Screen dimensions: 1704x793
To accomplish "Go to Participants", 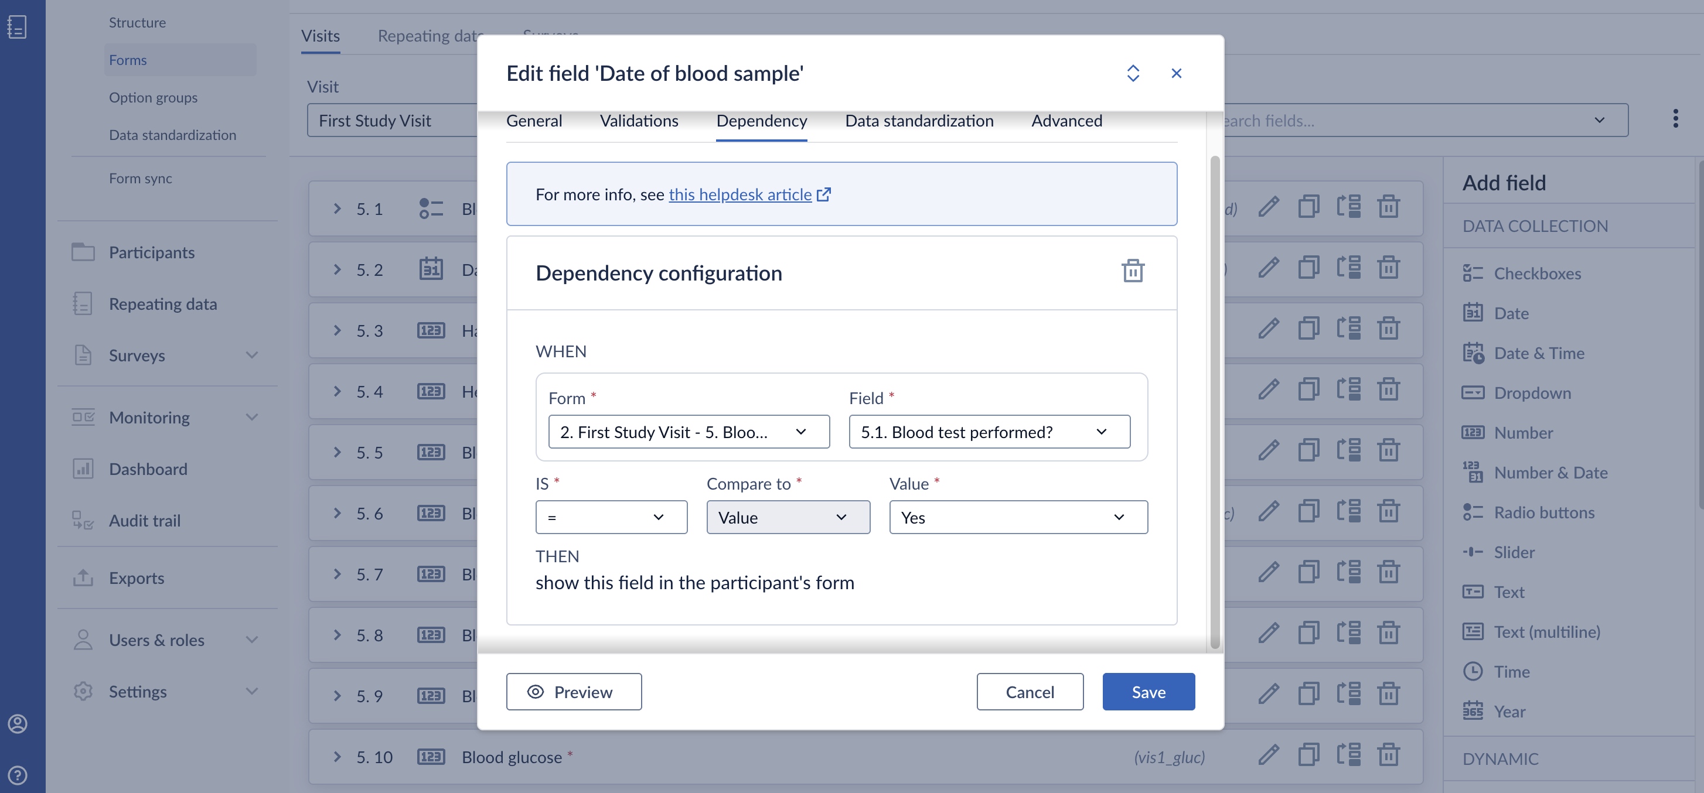I will pos(152,252).
